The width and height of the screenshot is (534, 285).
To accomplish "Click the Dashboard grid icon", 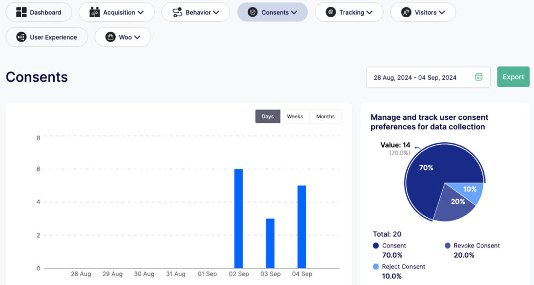I will pyautogui.click(x=21, y=12).
